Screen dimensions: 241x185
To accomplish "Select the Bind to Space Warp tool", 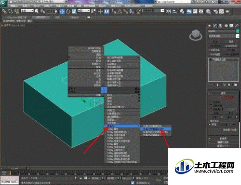I will point(17,12).
